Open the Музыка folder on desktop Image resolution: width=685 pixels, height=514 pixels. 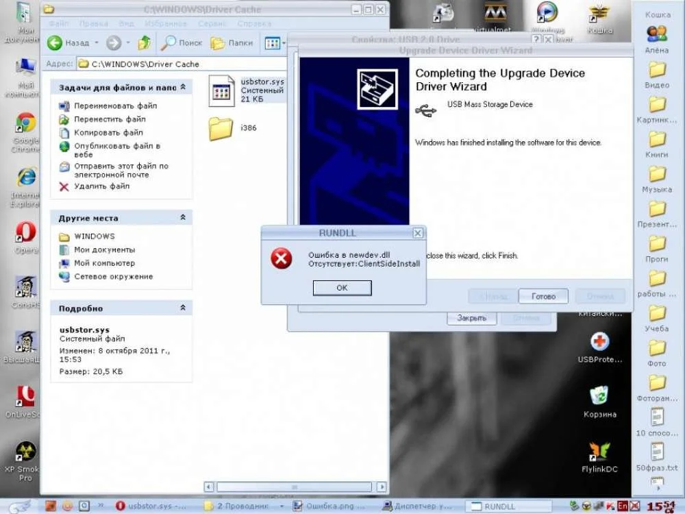coord(657,175)
